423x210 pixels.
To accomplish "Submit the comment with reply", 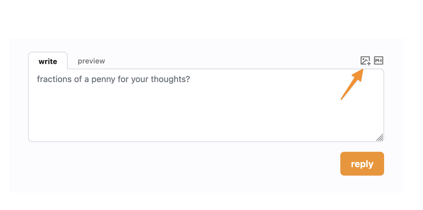I will coord(362,164).
